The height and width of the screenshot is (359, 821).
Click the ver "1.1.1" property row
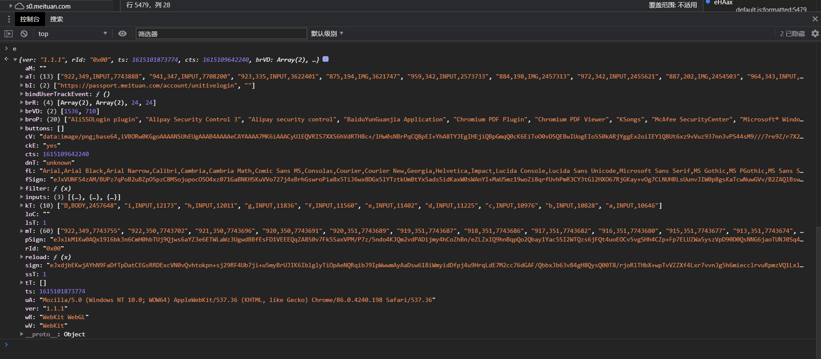(x=46, y=308)
